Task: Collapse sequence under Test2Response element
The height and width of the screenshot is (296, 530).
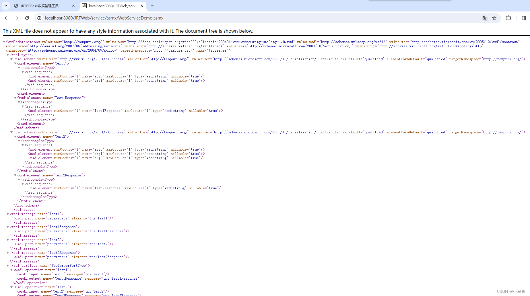Action: tap(23, 184)
